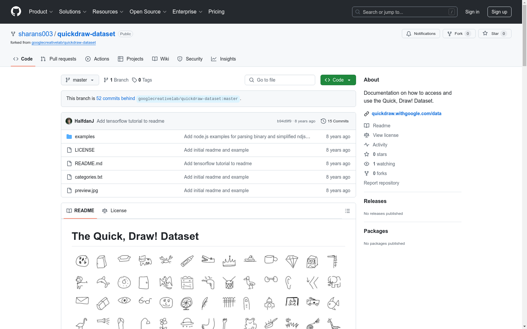Click Report repository link

[381, 183]
